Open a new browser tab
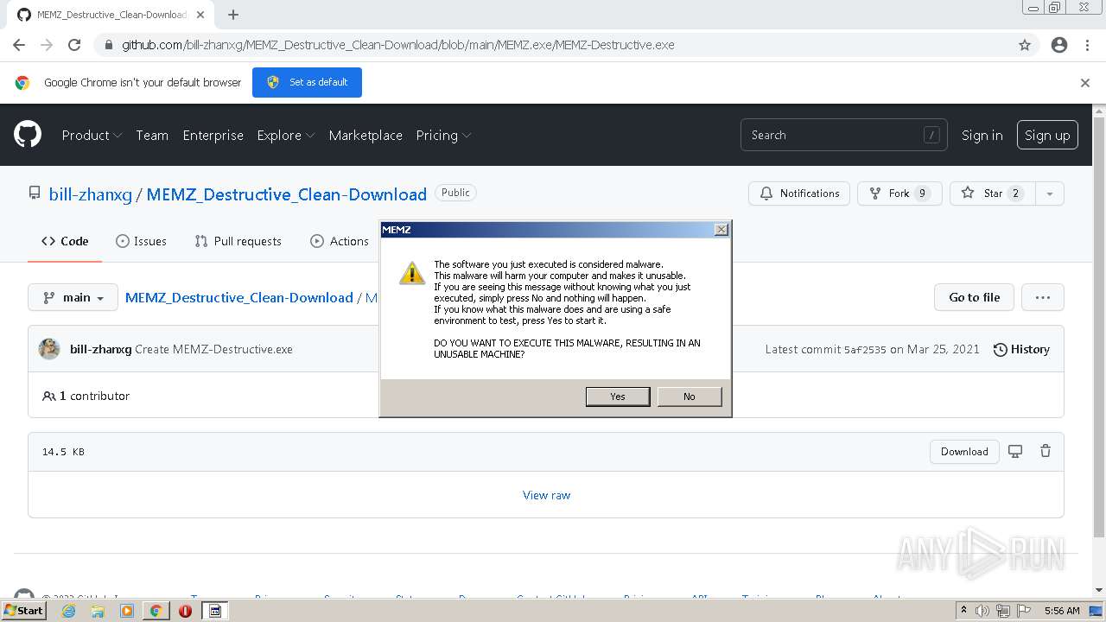This screenshot has height=622, width=1106. click(x=233, y=15)
